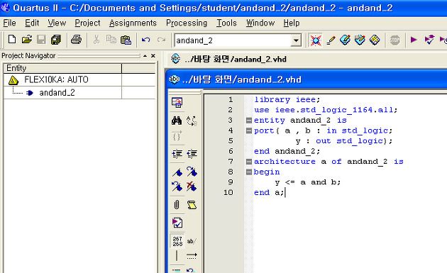The height and width of the screenshot is (273, 447).
Task: Click code line 'y <= a and b;'
Action: (308, 182)
